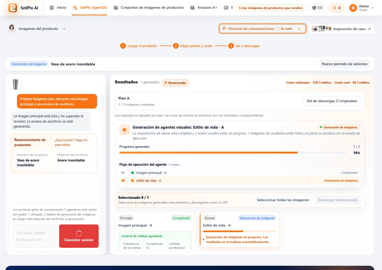The width and height of the screenshot is (382, 270).
Task: Click the Principal label on main image card
Action: pos(126,218)
